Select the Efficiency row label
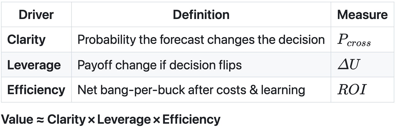This screenshot has height=128, width=396. click(x=36, y=90)
